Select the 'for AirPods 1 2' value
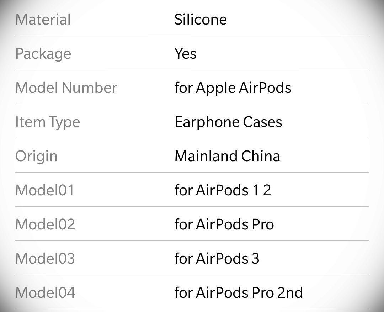 223,190
